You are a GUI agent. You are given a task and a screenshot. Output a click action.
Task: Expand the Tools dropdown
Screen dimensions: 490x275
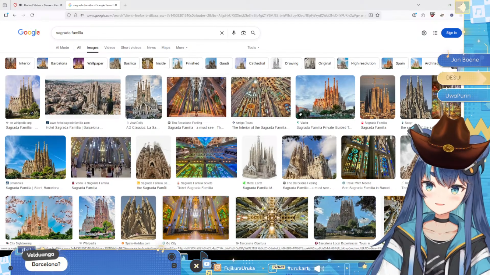pos(253,47)
